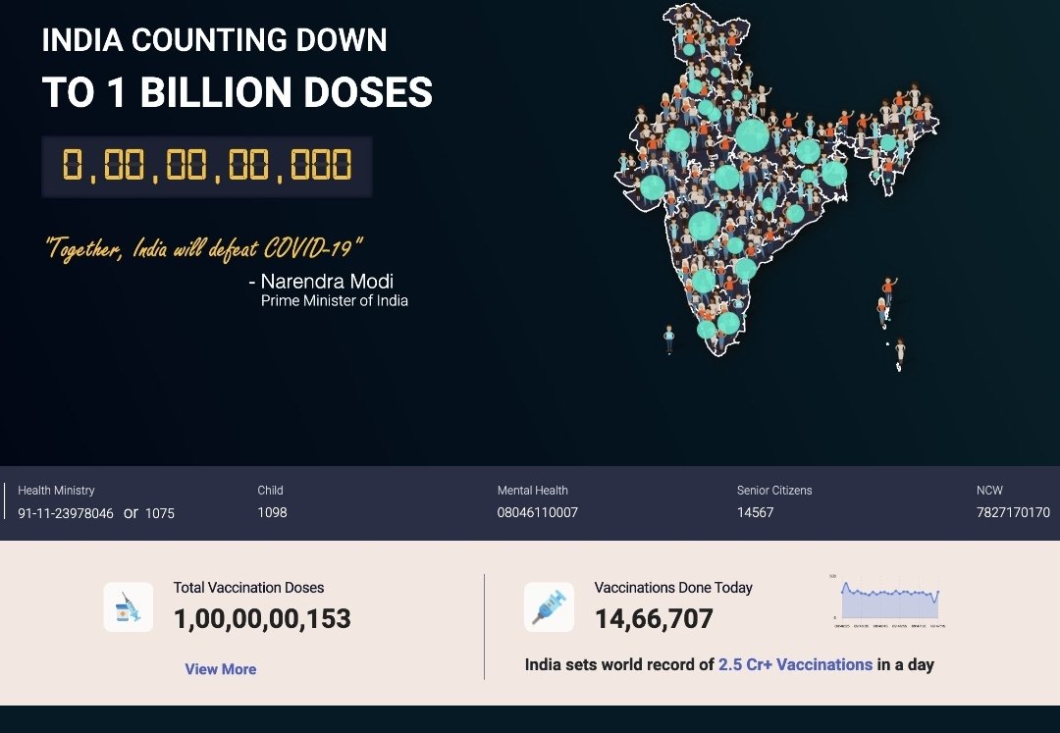Click the NCW label

(989, 491)
